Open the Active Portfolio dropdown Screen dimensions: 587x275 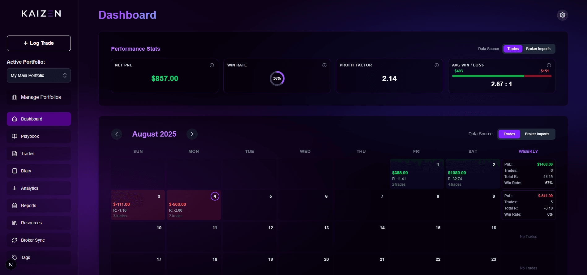(x=39, y=75)
